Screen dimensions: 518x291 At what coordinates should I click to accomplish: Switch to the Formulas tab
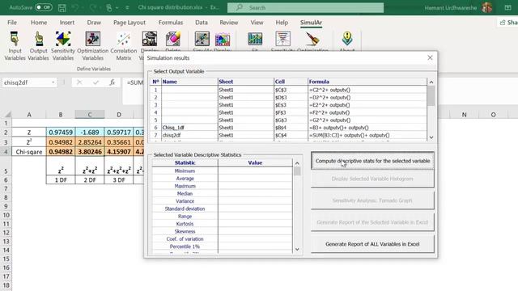tap(171, 23)
